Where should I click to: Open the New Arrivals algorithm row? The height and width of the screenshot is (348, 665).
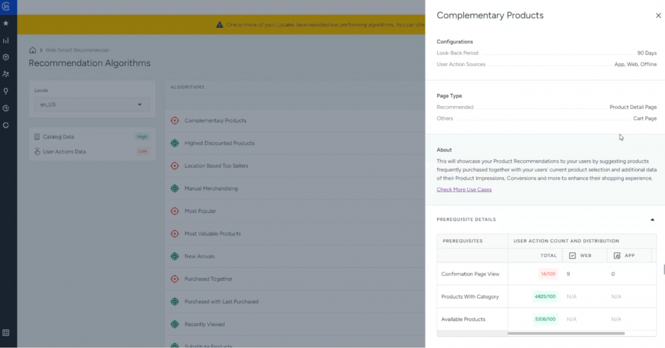pyautogui.click(x=295, y=257)
